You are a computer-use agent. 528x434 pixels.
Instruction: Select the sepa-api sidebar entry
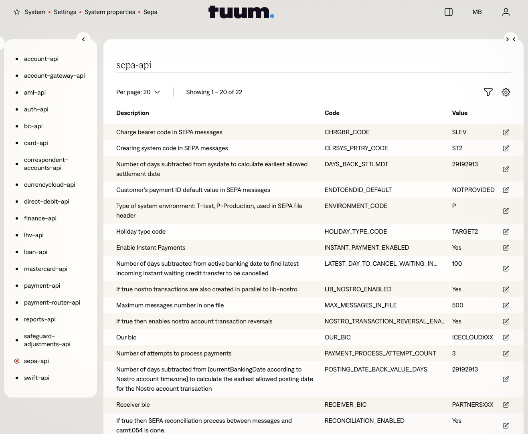[36, 361]
